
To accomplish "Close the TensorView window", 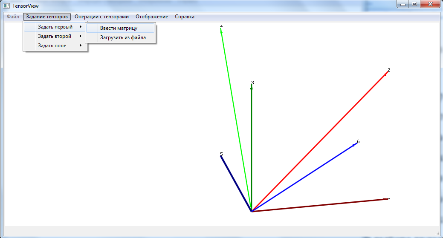I will coord(430,4).
